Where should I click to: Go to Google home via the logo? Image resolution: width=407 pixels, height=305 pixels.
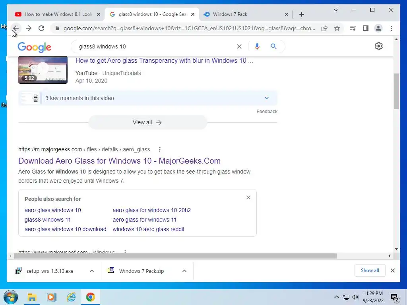[x=34, y=47]
